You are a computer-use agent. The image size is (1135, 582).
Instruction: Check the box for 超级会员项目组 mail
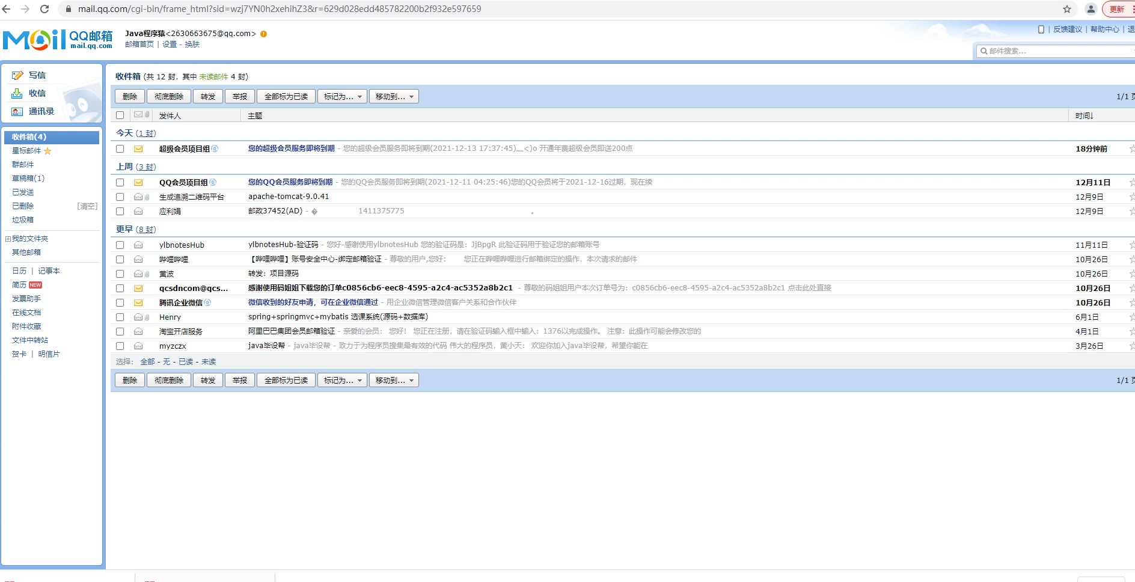tap(120, 149)
